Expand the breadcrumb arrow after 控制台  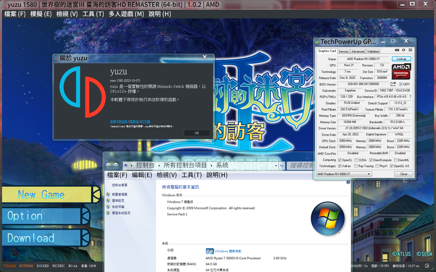coord(159,166)
